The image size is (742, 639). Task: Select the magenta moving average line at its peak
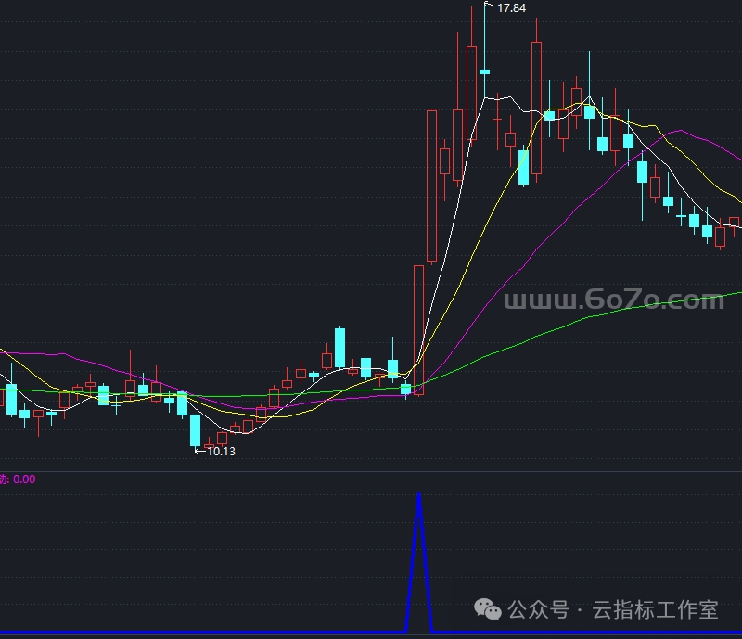pos(682,132)
